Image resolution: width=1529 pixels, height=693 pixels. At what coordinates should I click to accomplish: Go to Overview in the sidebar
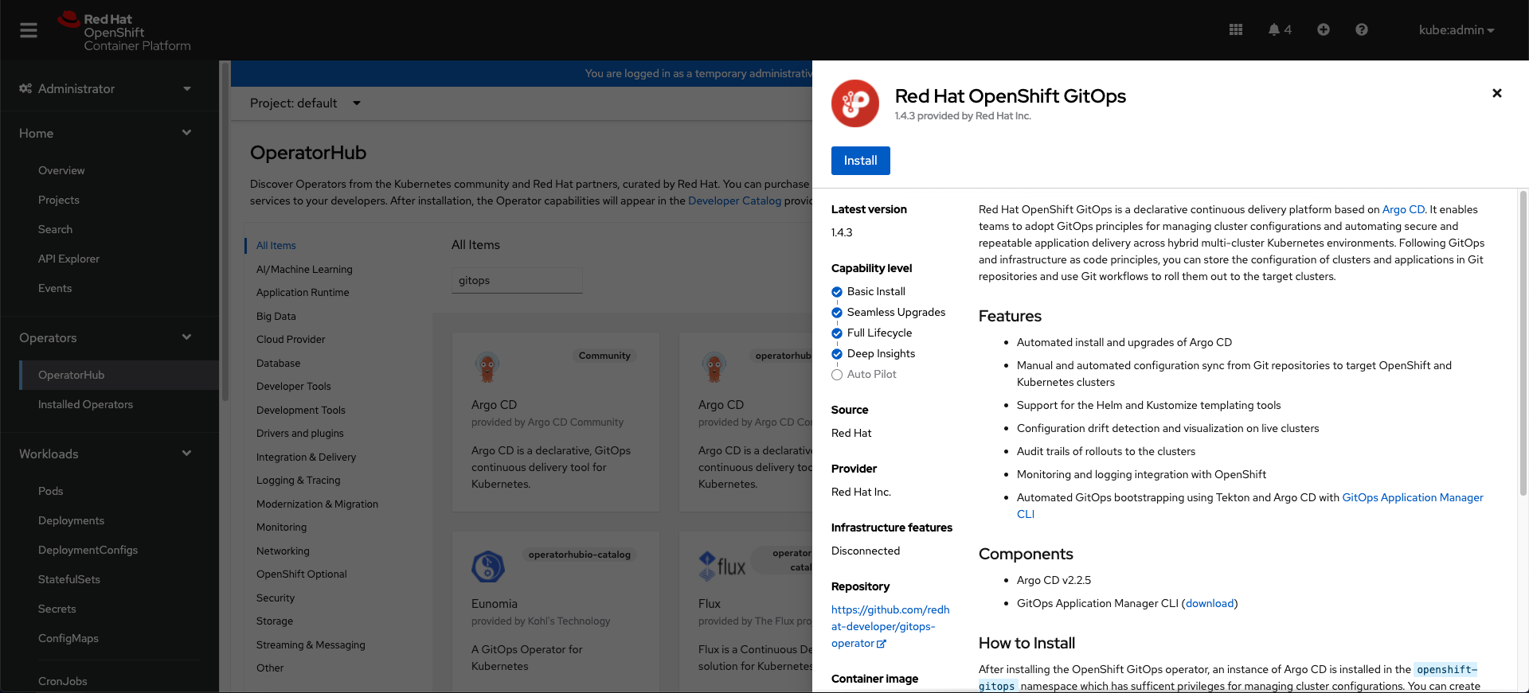(x=61, y=170)
